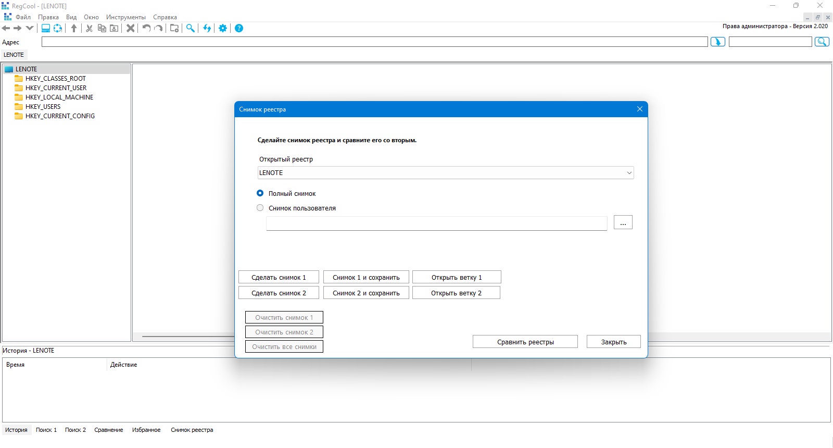833x448 pixels.
Task: Select HKEY_LOCAL_MACHINE in the tree
Action: coord(59,97)
